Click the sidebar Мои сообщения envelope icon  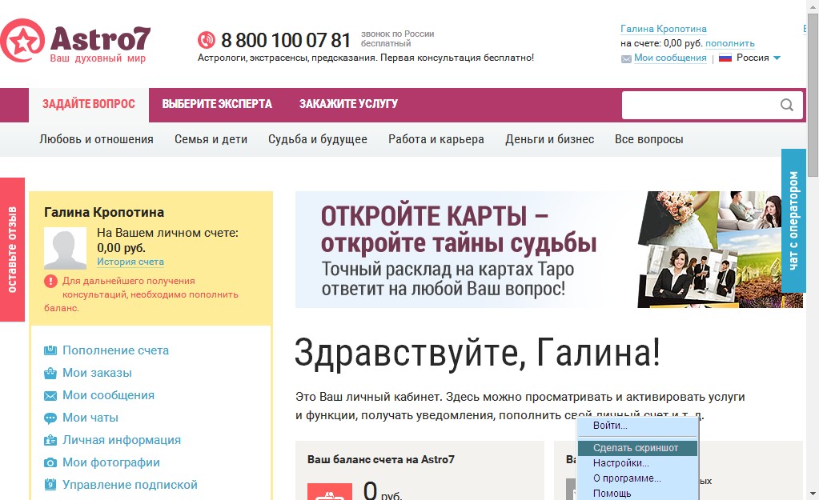point(50,396)
